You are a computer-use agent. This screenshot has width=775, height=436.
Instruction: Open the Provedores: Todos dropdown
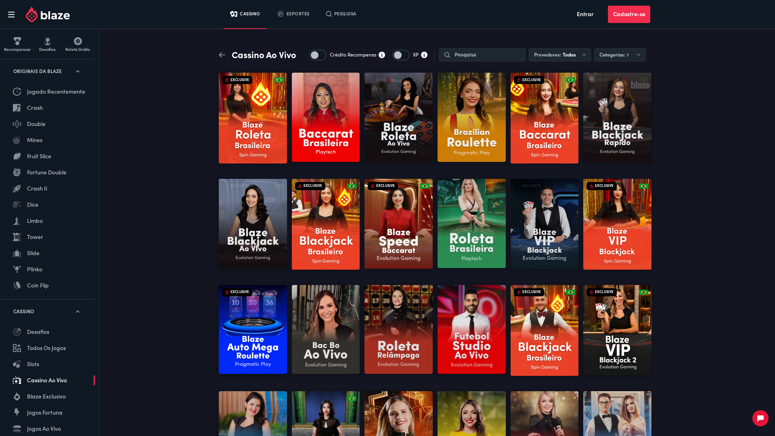pyautogui.click(x=560, y=55)
